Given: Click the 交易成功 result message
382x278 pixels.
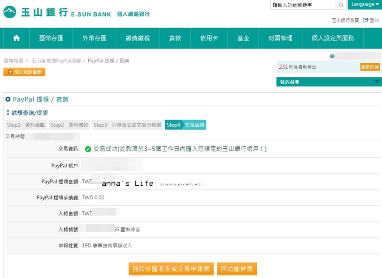Looking at the screenshot, I should tap(180, 149).
